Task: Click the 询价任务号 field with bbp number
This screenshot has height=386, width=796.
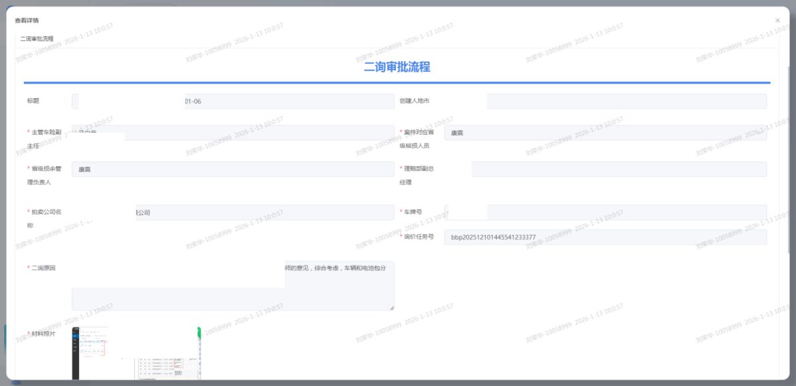Action: tap(605, 237)
